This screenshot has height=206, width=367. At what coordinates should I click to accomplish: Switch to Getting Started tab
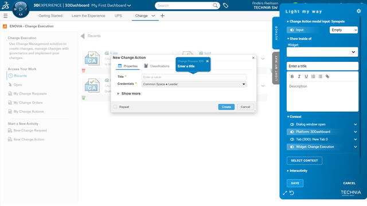click(50, 15)
